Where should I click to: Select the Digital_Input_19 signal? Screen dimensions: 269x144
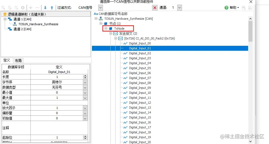140,137
